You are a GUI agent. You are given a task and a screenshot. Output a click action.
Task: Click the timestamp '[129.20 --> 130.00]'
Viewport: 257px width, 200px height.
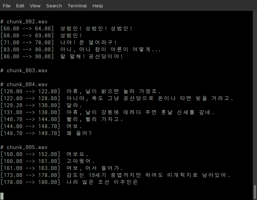[x=30, y=105]
